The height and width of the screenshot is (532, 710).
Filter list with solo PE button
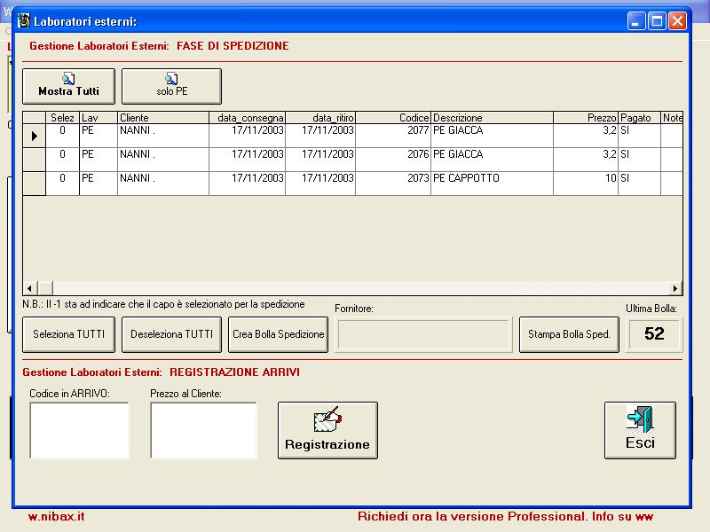point(171,86)
